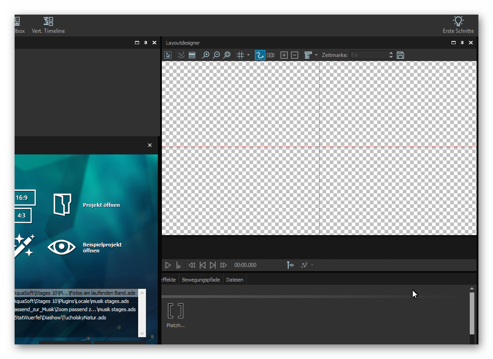Click Beispielprojekt öffnen
The width and height of the screenshot is (493, 359).
pyautogui.click(x=102, y=247)
